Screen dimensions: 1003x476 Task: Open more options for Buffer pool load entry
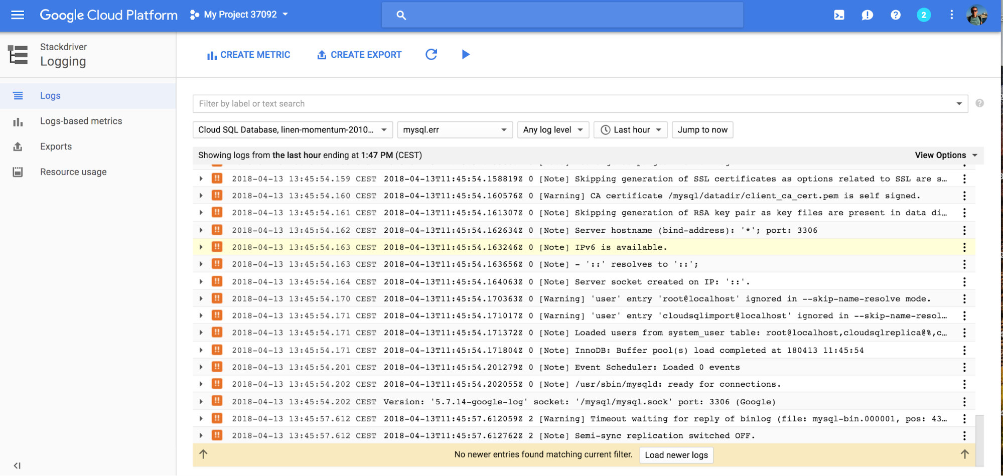(964, 350)
